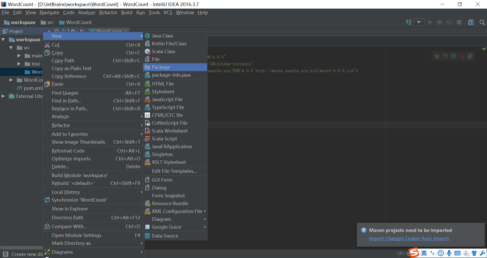Click the src breadcrumb

(47, 23)
